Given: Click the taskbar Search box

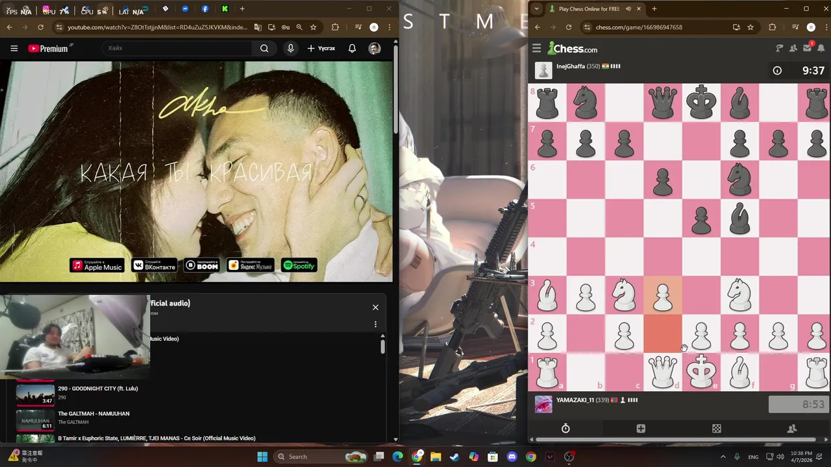Looking at the screenshot, I should pyautogui.click(x=322, y=457).
